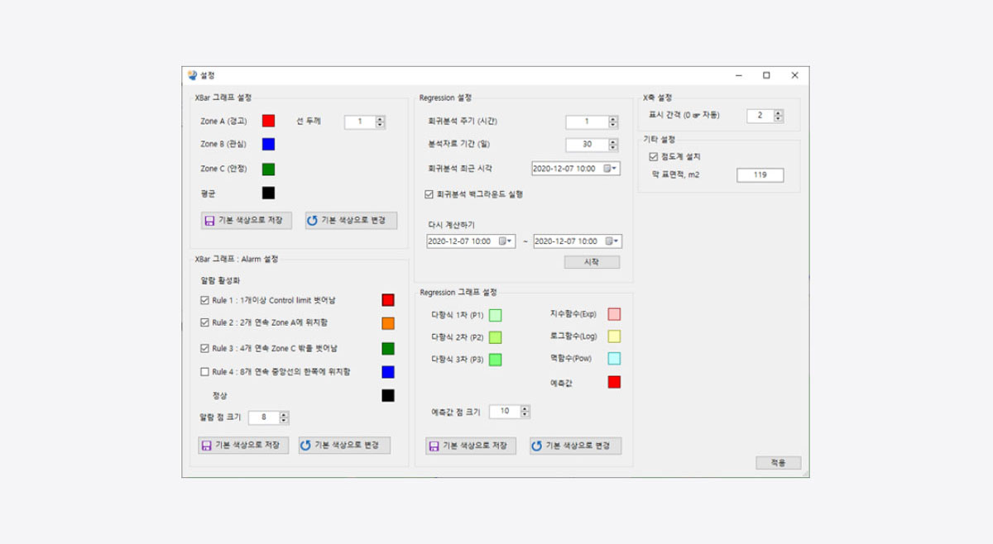Increase the 선 두께 value with up arrow
This screenshot has width=993, height=544.
pyautogui.click(x=380, y=118)
